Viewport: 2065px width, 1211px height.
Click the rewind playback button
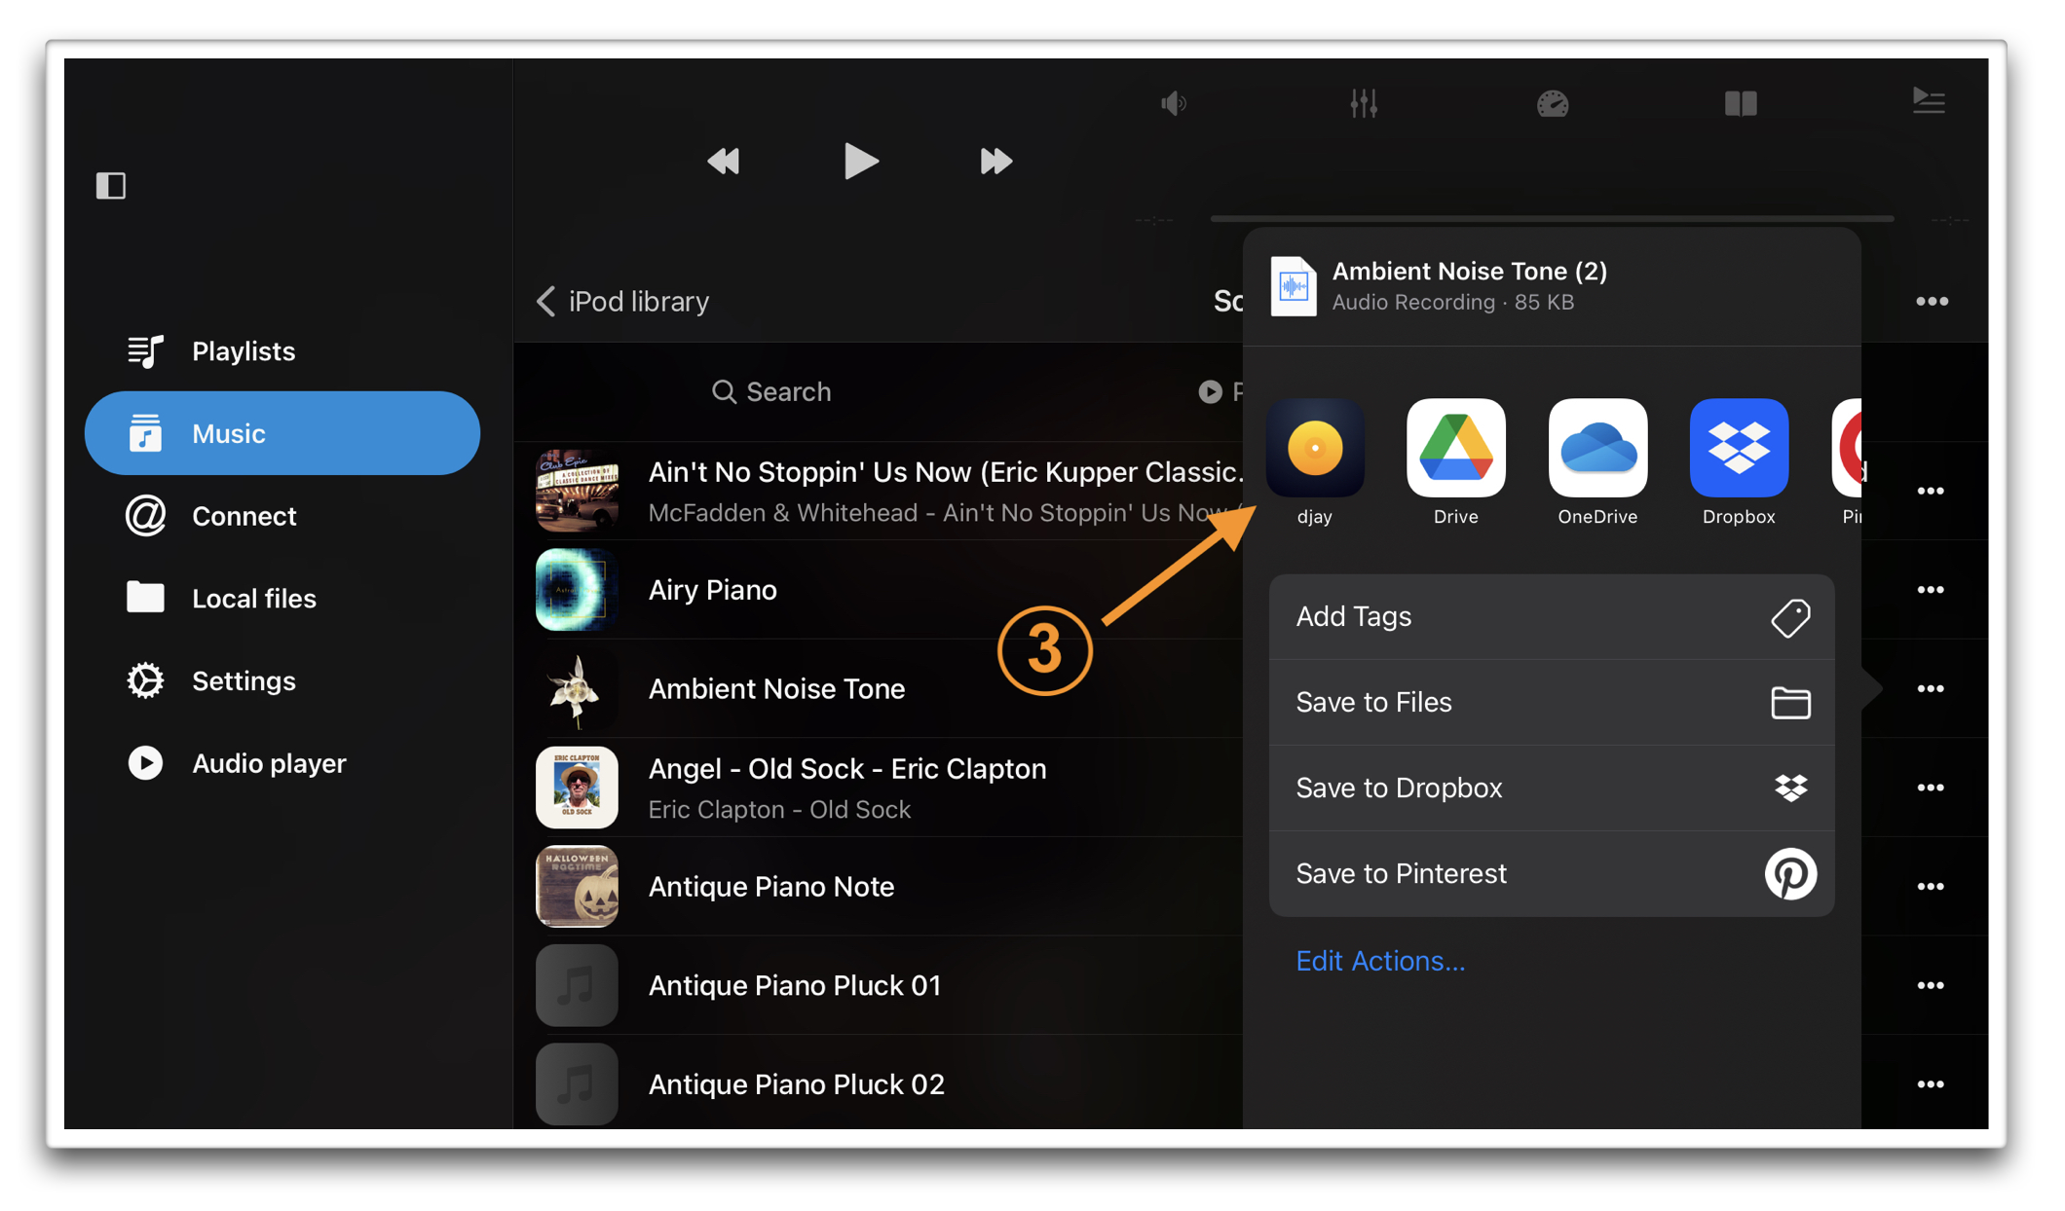coord(724,162)
